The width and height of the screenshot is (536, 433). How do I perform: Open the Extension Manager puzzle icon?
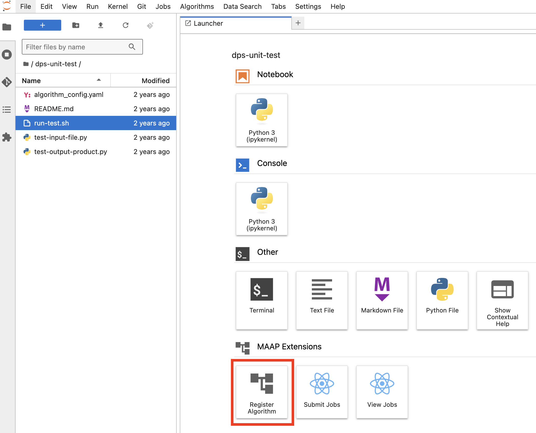coord(7,137)
